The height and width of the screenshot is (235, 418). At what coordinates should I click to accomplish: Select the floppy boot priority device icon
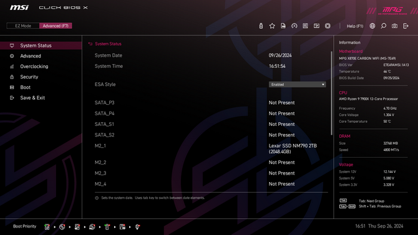point(122,227)
